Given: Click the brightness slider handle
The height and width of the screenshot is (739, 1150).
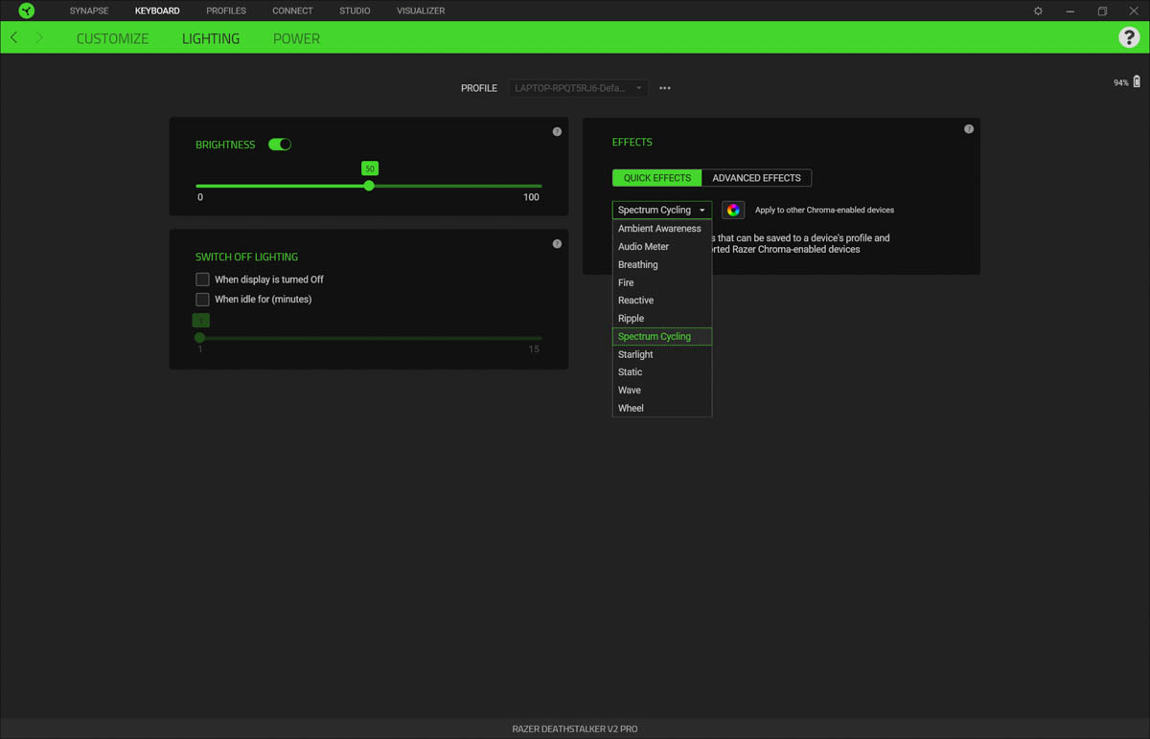Looking at the screenshot, I should [x=369, y=186].
